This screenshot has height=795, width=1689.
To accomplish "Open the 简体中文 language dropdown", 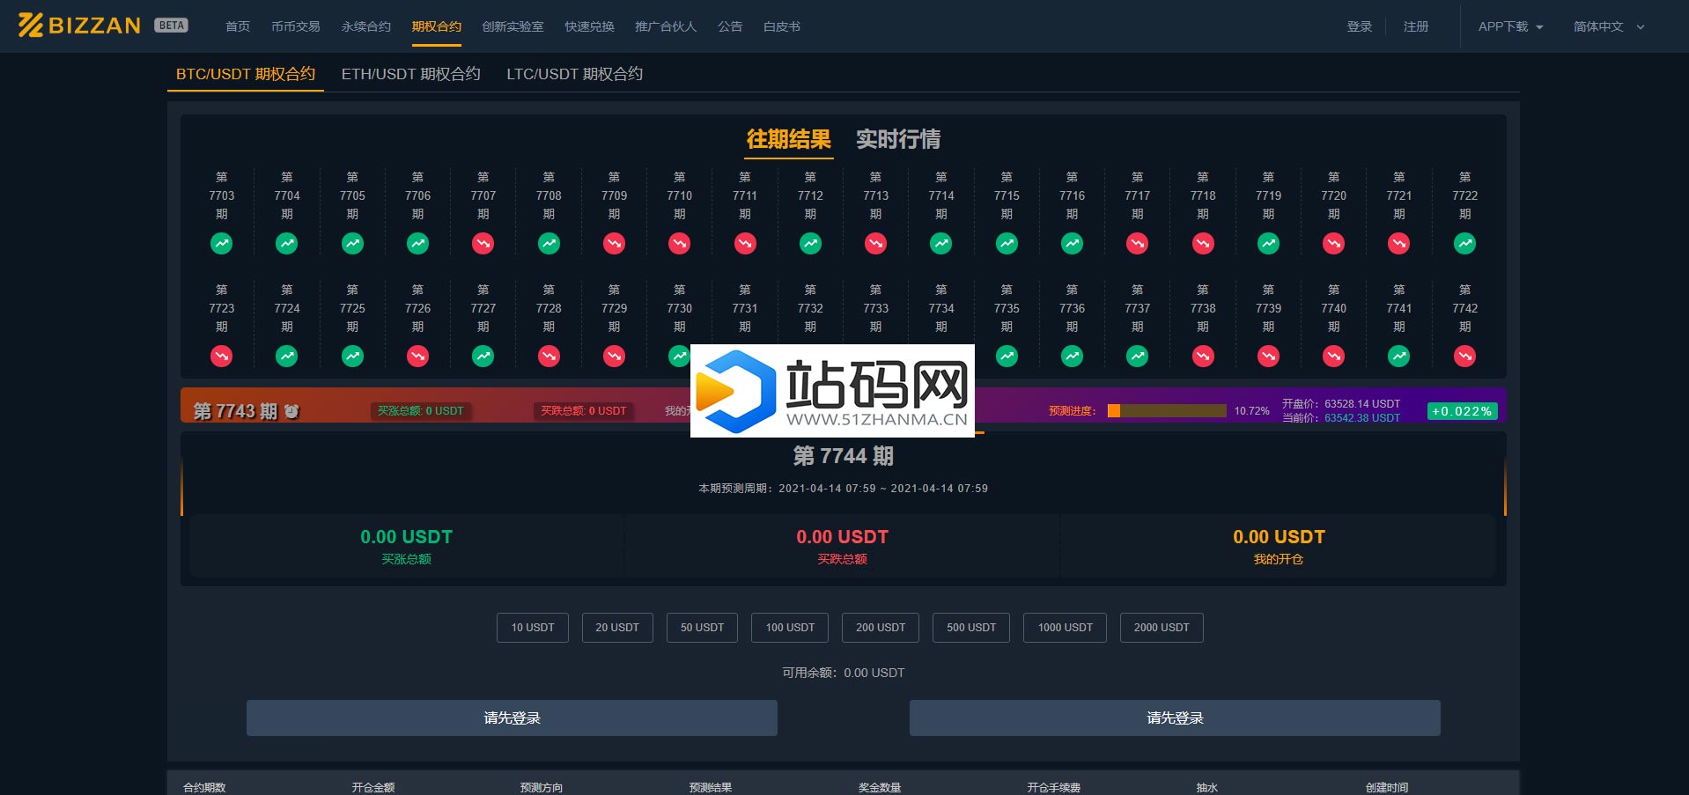I will [1608, 26].
